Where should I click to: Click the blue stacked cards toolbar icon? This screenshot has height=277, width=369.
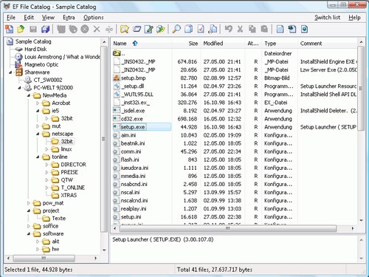coord(137,29)
